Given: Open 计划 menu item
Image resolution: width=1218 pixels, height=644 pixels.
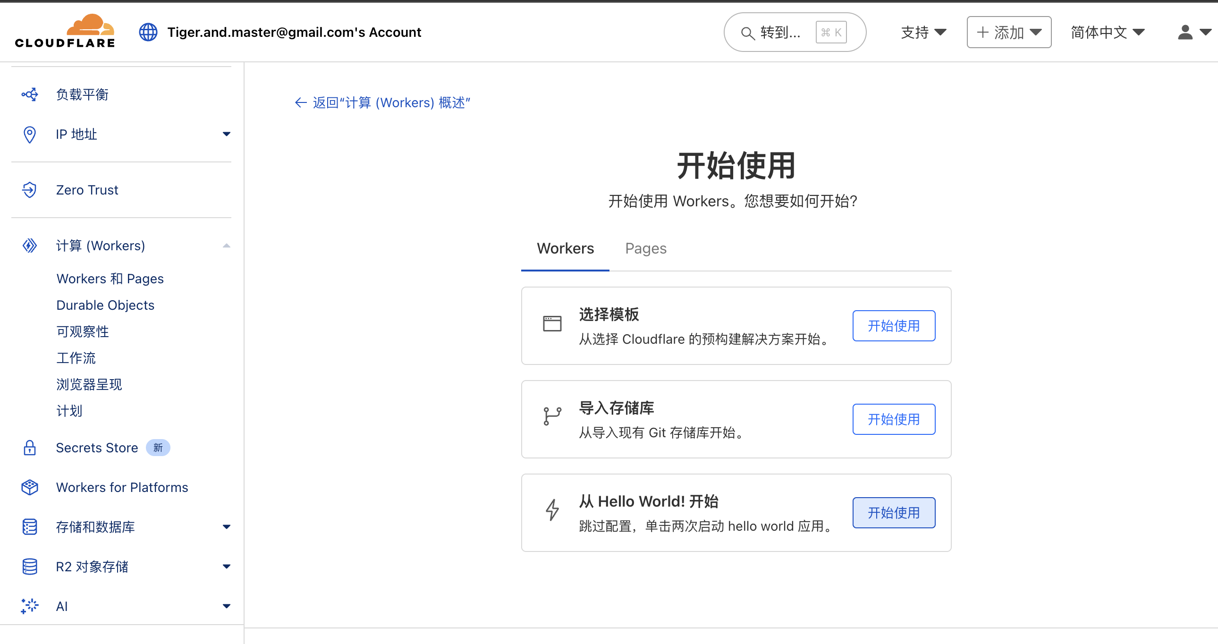Looking at the screenshot, I should 69,411.
